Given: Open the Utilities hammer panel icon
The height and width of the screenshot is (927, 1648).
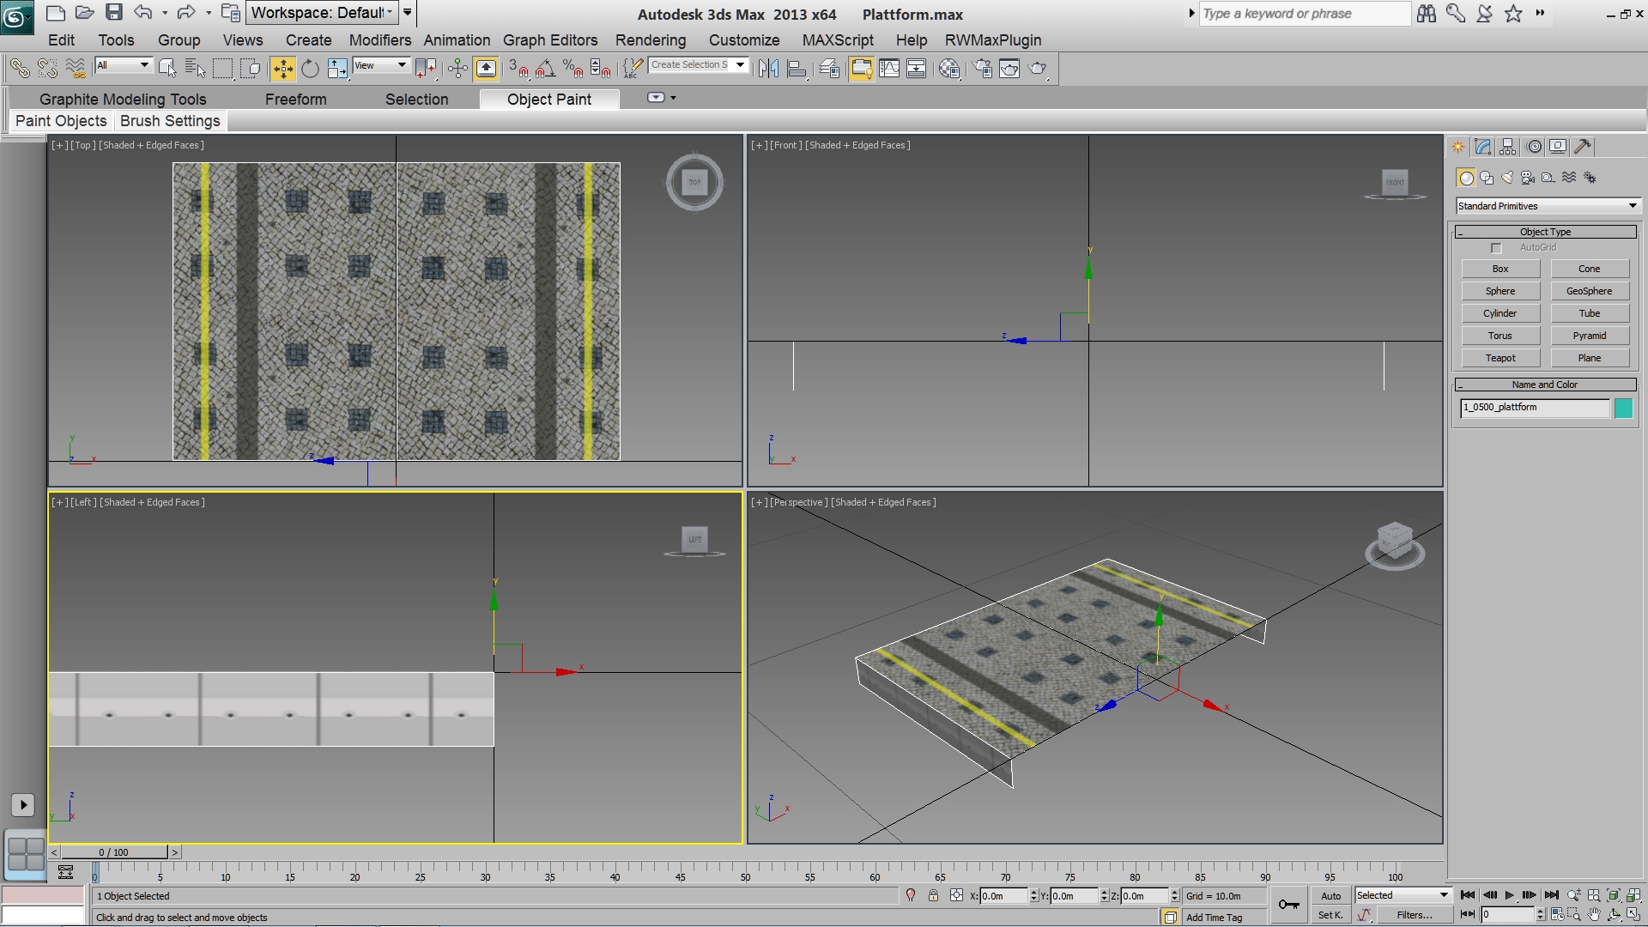Looking at the screenshot, I should (1583, 147).
